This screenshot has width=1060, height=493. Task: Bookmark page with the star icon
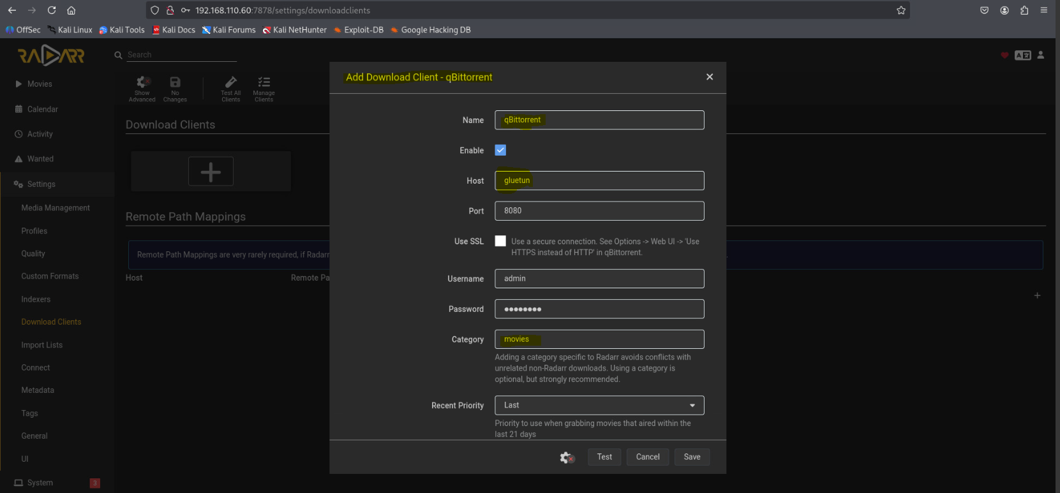[x=900, y=10]
